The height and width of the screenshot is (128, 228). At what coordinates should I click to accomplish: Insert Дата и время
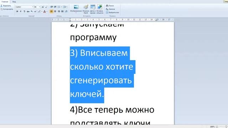(93, 9)
